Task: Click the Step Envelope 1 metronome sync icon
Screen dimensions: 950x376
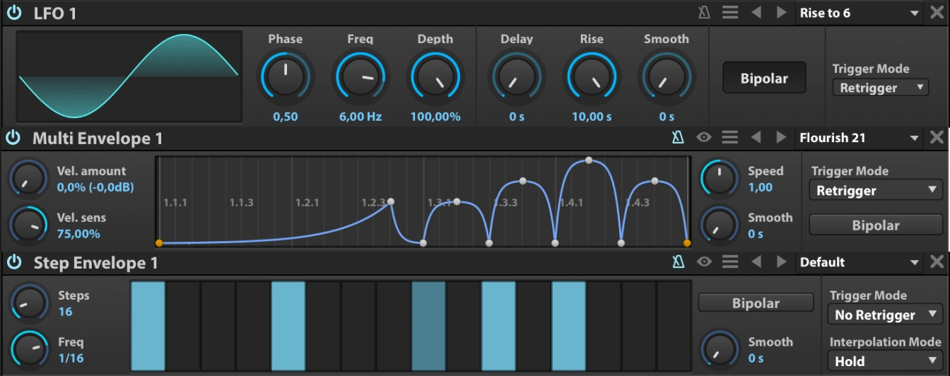Action: (678, 262)
